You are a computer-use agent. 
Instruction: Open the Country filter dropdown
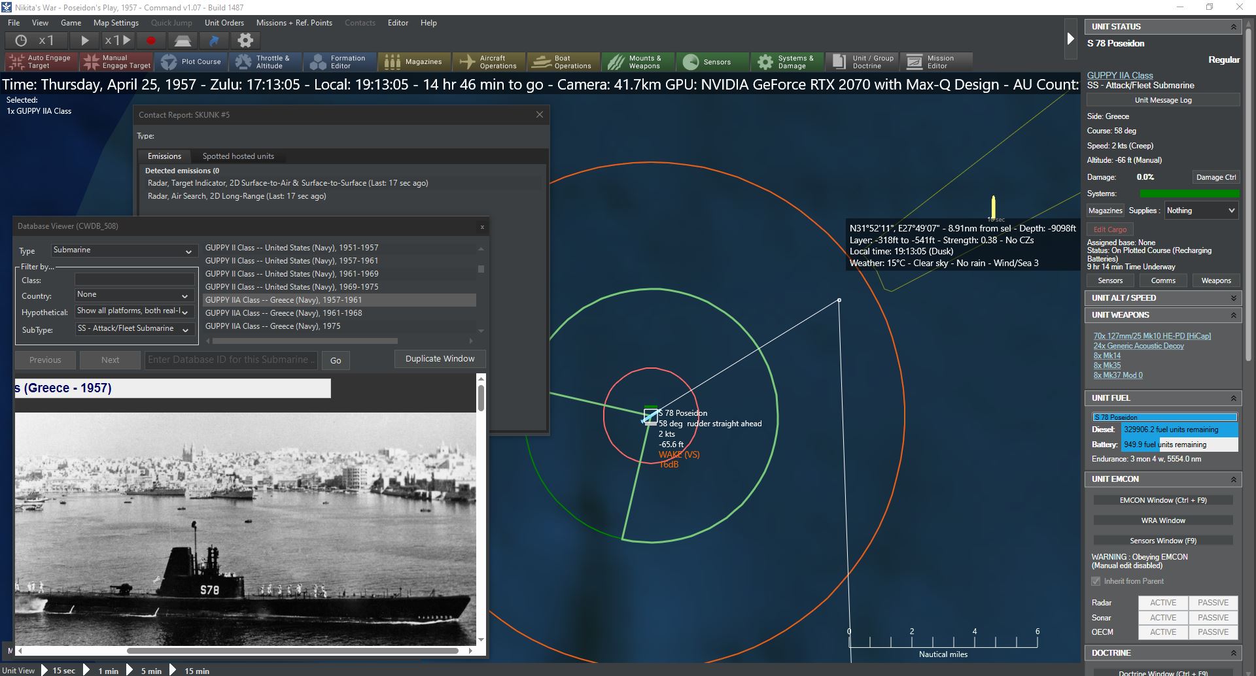133,296
